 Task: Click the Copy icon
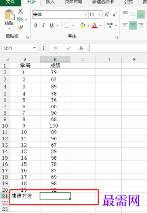pyautogui.click(x=20, y=20)
